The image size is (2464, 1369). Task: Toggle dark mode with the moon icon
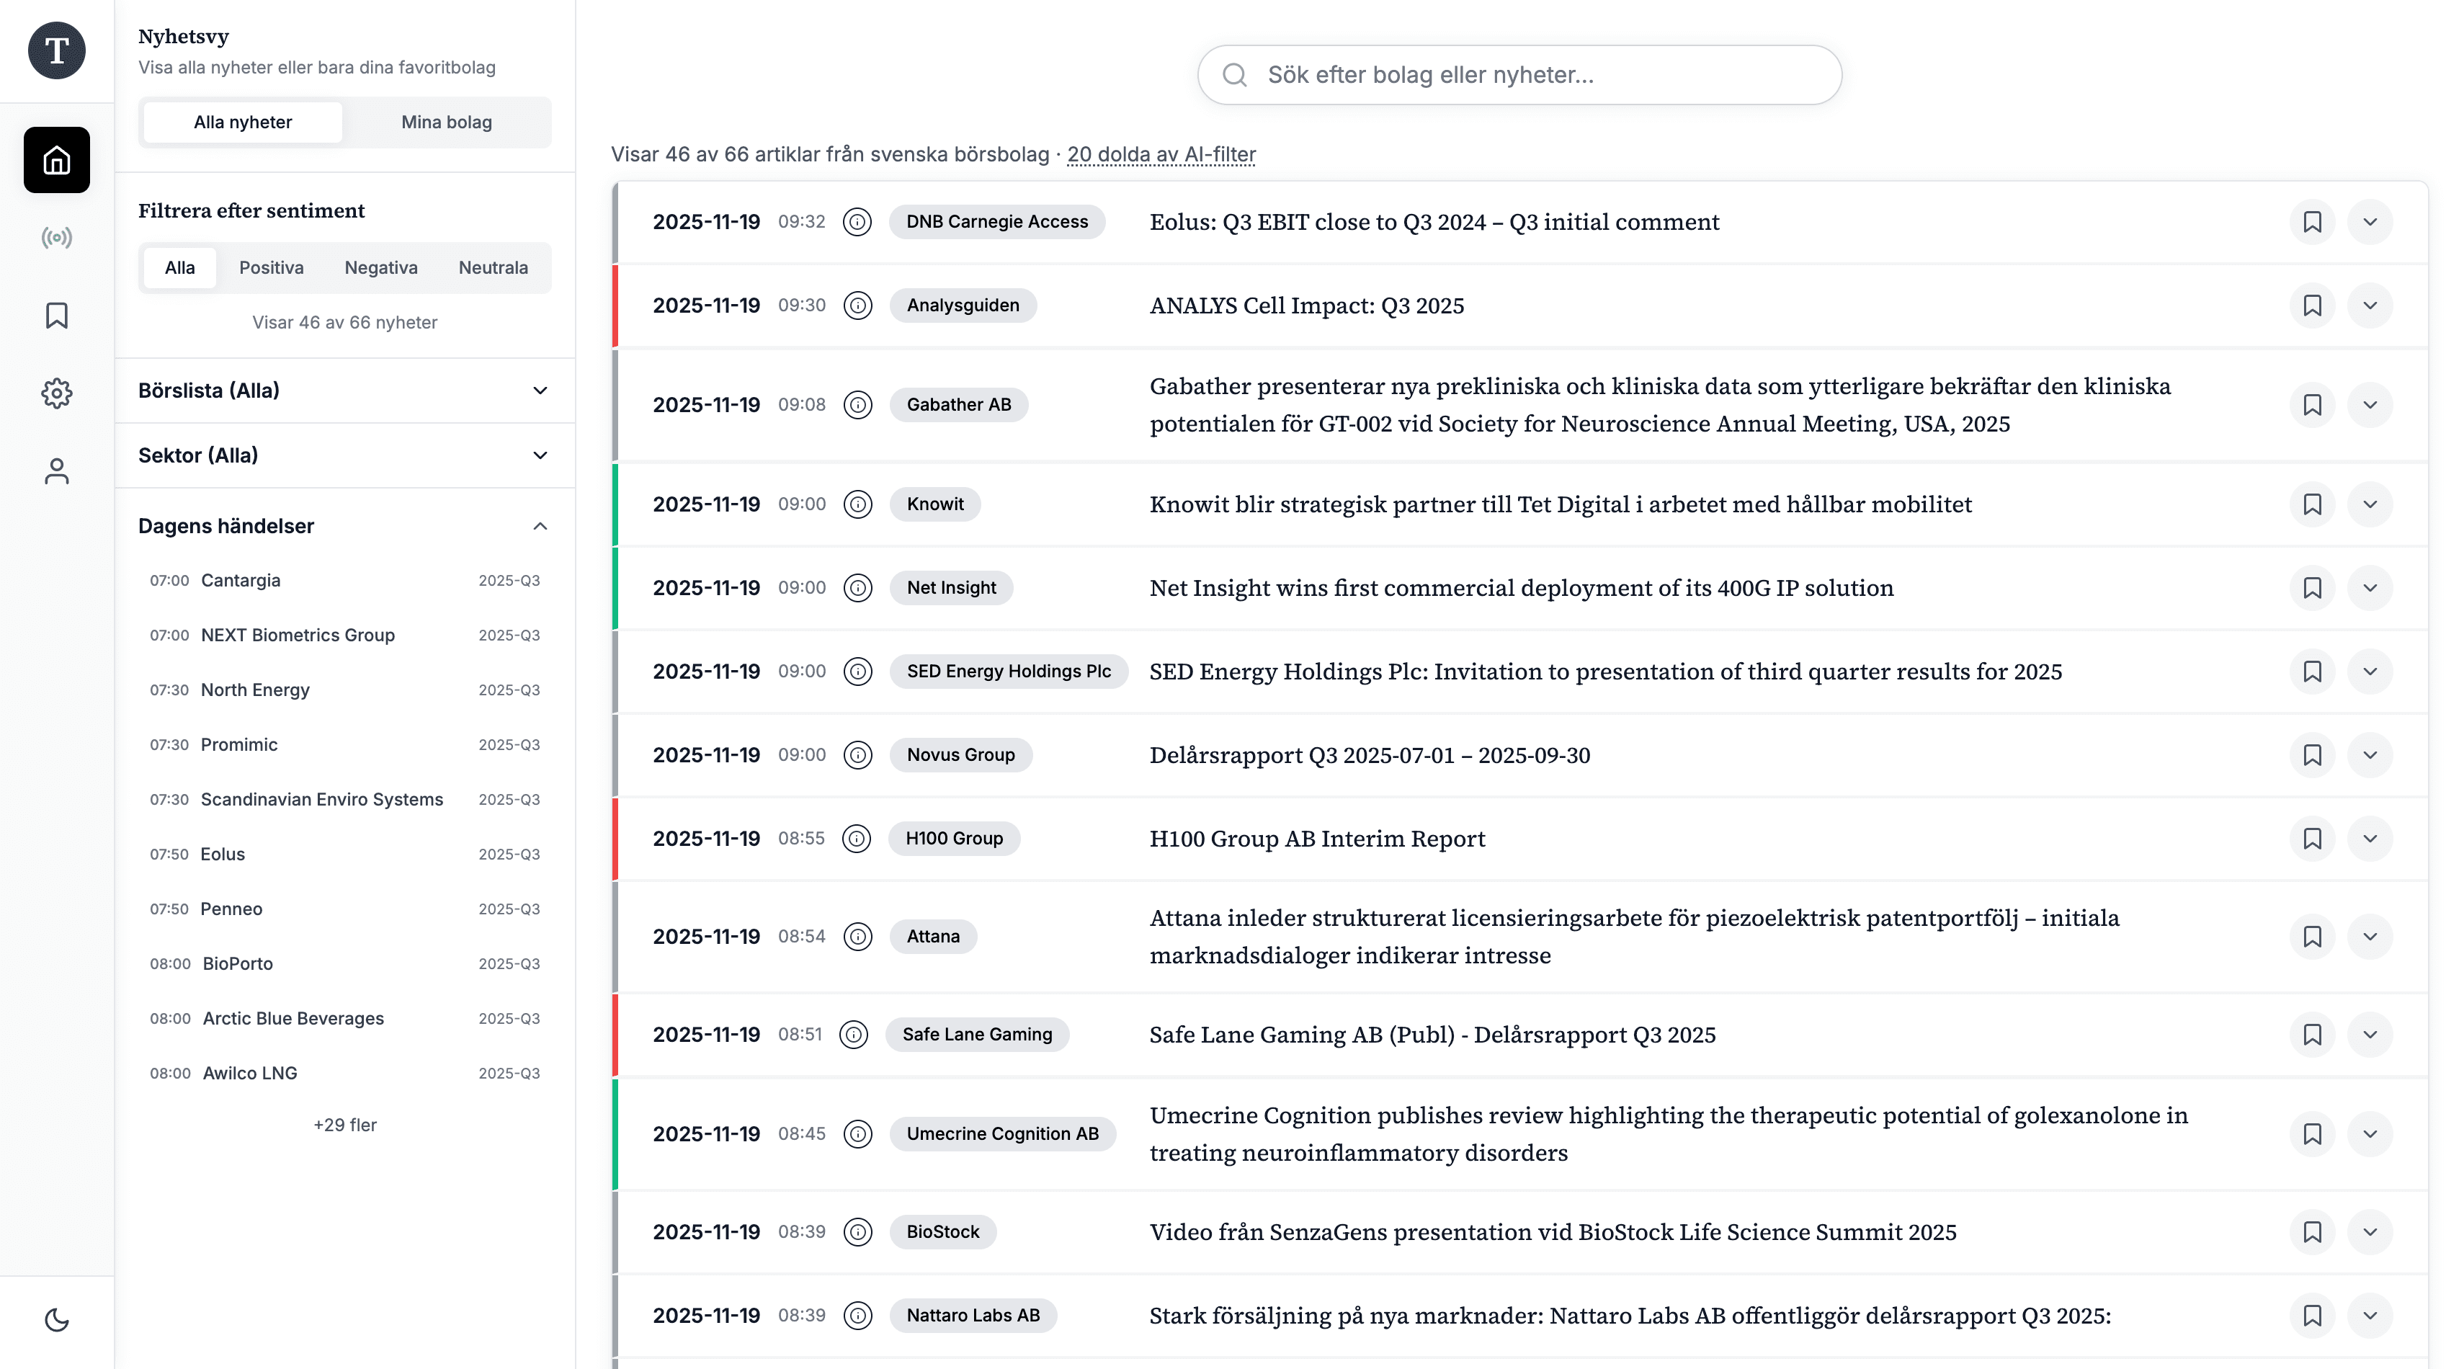coord(55,1319)
